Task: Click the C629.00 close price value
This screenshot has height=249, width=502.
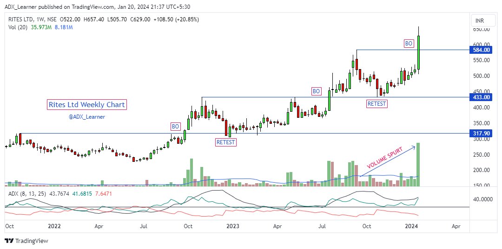Action: click(x=140, y=19)
